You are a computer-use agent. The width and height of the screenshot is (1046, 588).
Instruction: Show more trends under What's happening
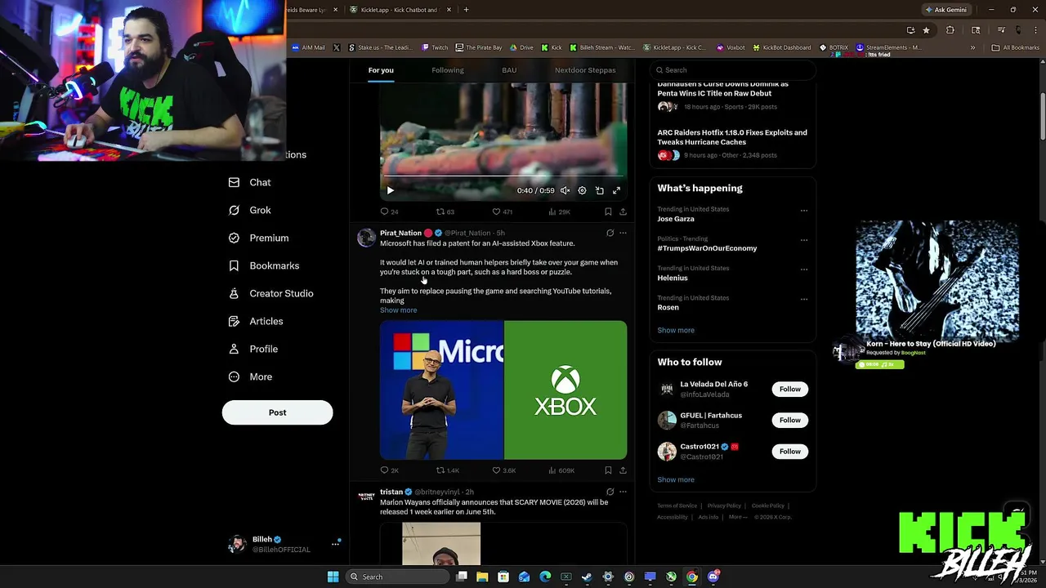(x=676, y=330)
